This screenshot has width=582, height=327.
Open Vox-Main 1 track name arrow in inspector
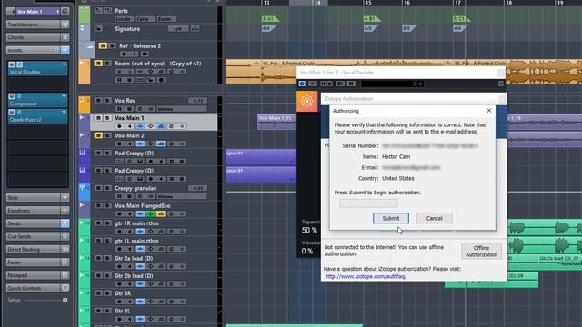58,12
